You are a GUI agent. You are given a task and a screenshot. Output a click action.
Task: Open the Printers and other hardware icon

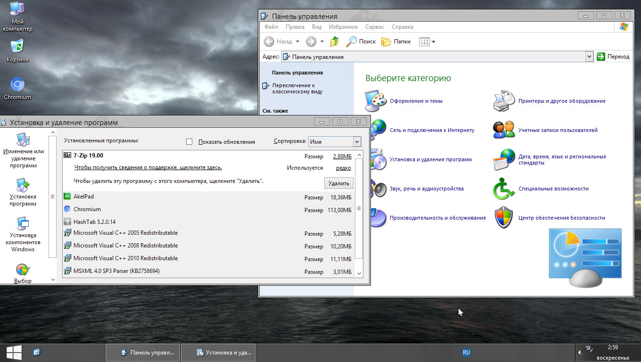[x=503, y=101]
